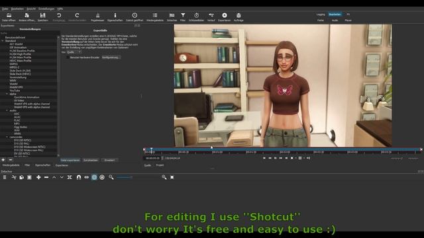Click the timeline ripple delete minus icon
The width and height of the screenshot is (424, 238).
tap(46, 177)
